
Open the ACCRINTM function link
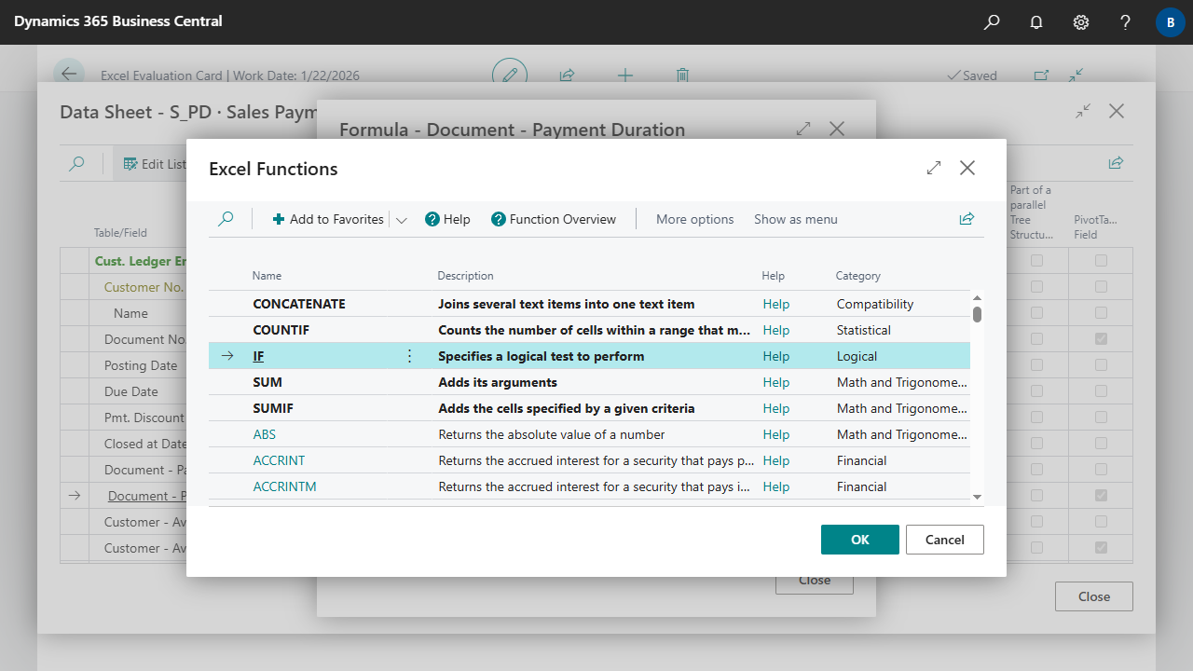point(285,486)
